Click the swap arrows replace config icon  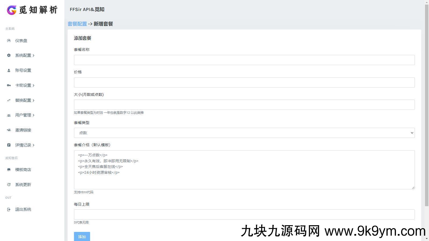pyautogui.click(x=9, y=100)
